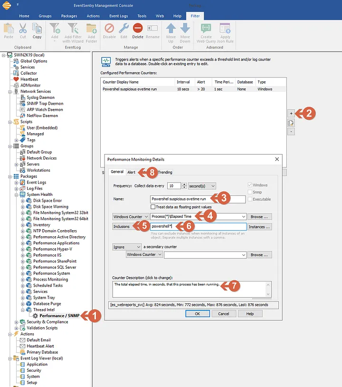The height and width of the screenshot is (387, 342).
Task: Open secondary Windows Counter type dropdown
Action: [x=144, y=254]
